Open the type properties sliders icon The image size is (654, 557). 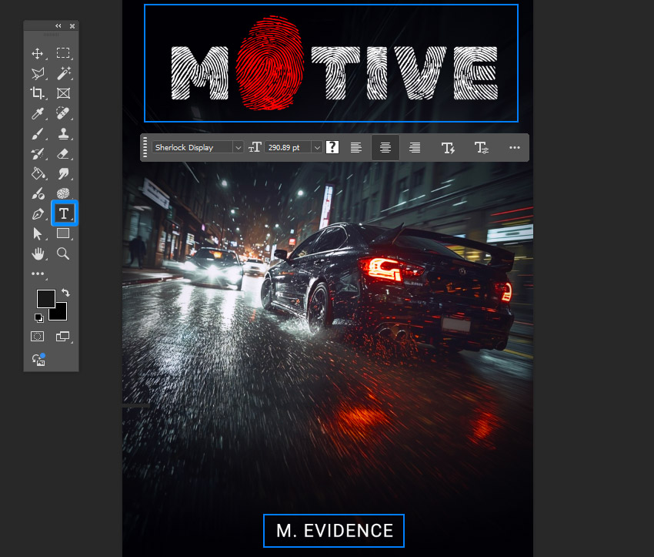(x=482, y=147)
